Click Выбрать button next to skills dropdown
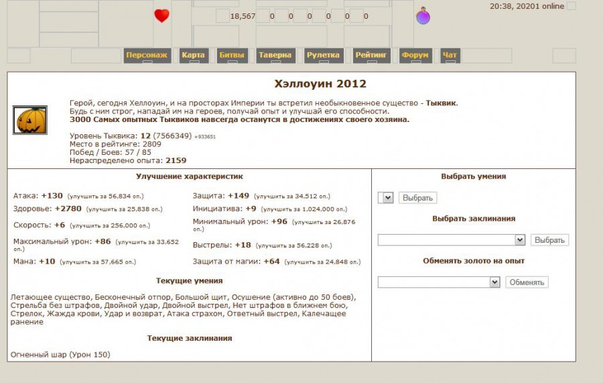603x383 pixels. coord(417,198)
